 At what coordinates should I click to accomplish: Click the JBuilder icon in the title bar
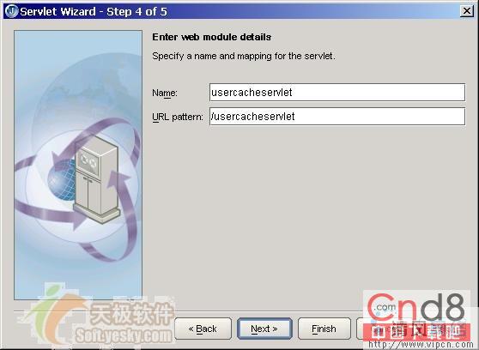point(11,11)
